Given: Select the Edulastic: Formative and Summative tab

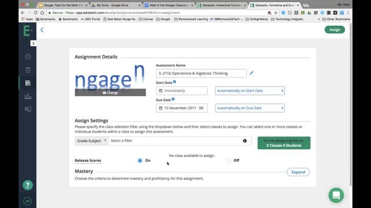Looking at the screenshot, I should point(274,5).
